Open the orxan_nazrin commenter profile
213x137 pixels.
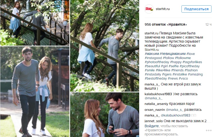(x=155, y=110)
